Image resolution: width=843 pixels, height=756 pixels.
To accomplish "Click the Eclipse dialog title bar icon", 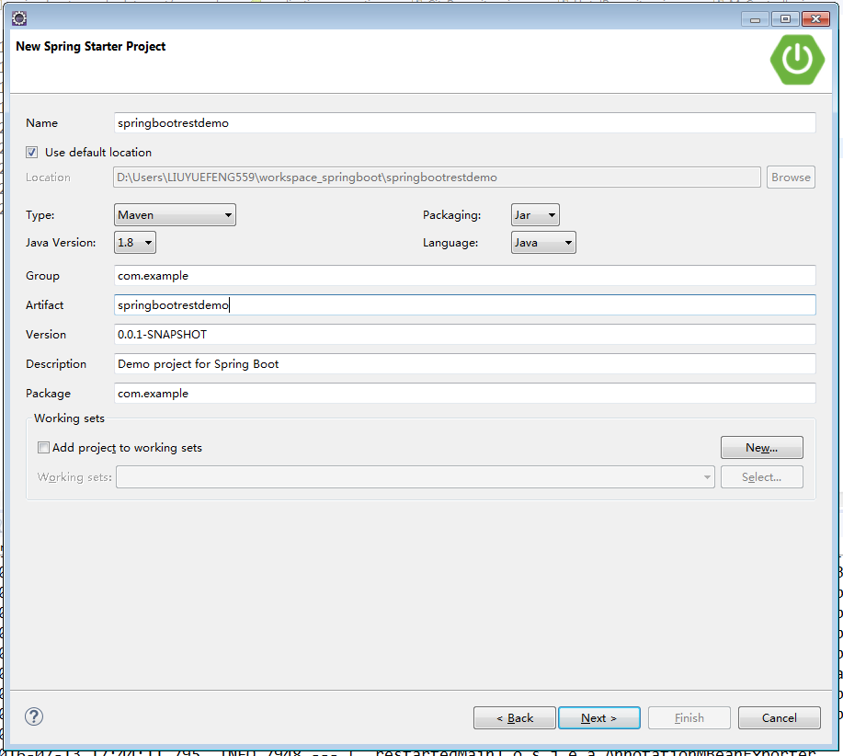I will point(18,18).
